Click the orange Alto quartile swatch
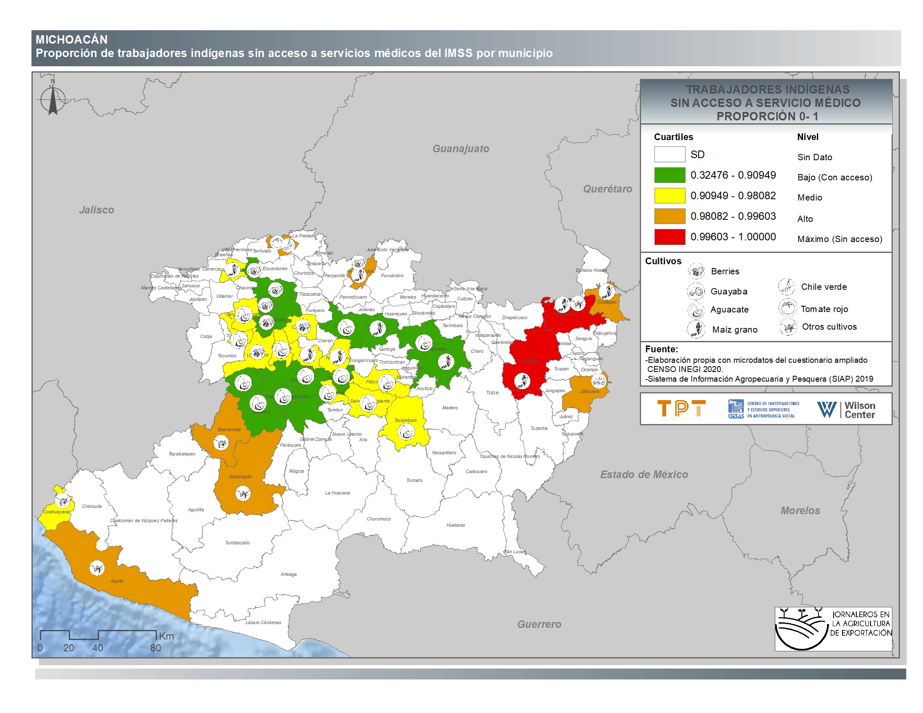 (x=670, y=216)
